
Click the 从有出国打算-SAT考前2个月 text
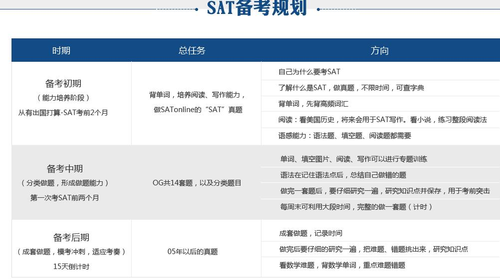click(x=63, y=113)
